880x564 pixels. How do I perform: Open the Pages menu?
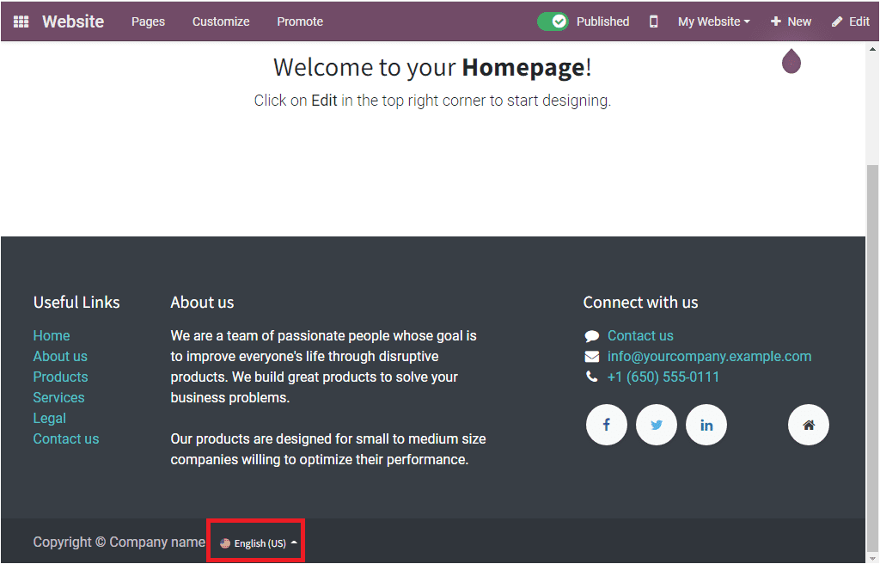tap(148, 21)
